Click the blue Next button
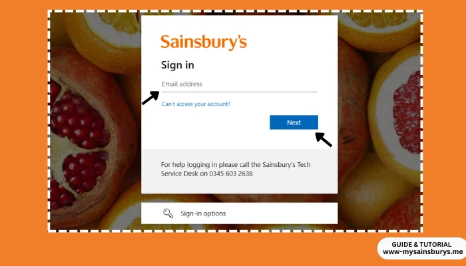466x266 pixels. click(x=294, y=122)
